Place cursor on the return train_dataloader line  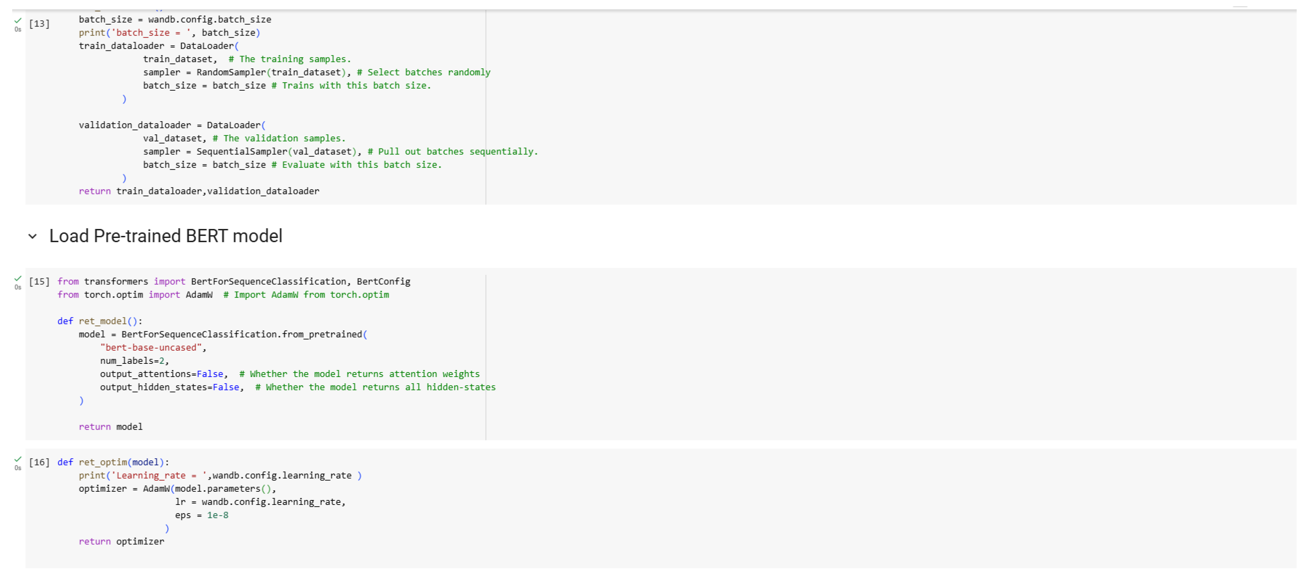(x=199, y=191)
